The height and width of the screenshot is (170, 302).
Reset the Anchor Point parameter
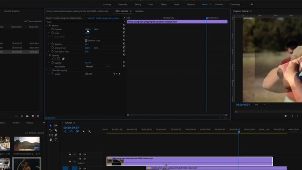(x=124, y=47)
